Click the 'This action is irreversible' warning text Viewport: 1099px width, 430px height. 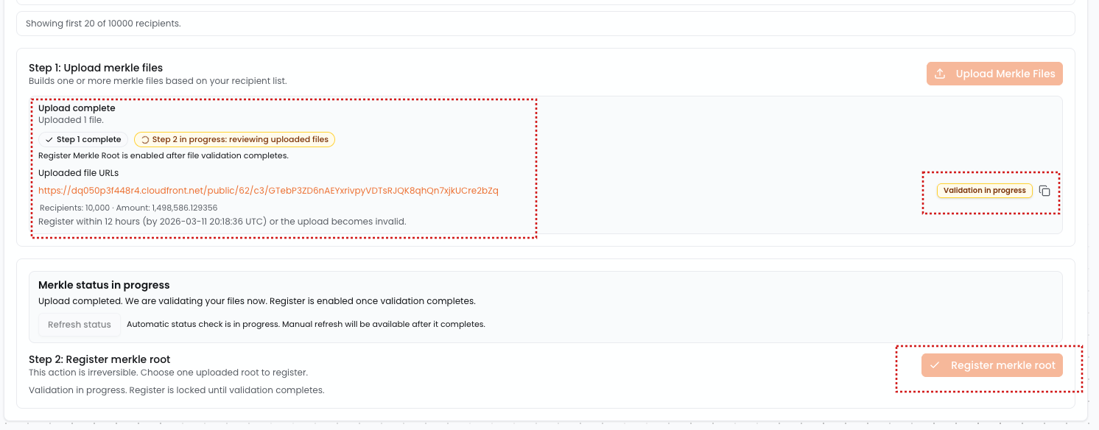tap(168, 373)
